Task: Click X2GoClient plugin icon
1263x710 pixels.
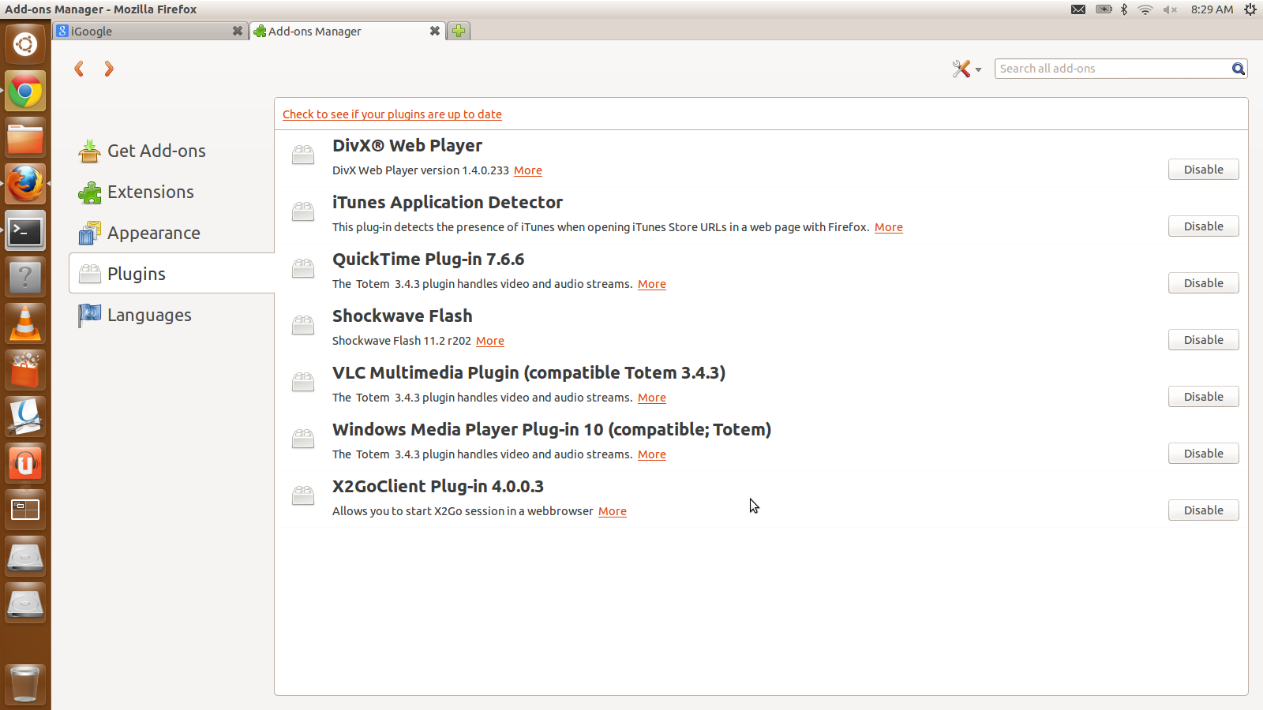Action: (303, 495)
